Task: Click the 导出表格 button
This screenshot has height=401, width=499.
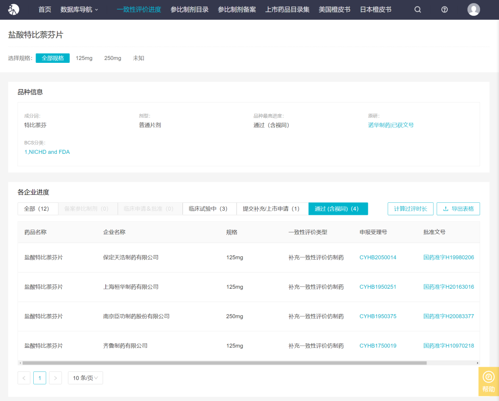Action: coord(458,209)
